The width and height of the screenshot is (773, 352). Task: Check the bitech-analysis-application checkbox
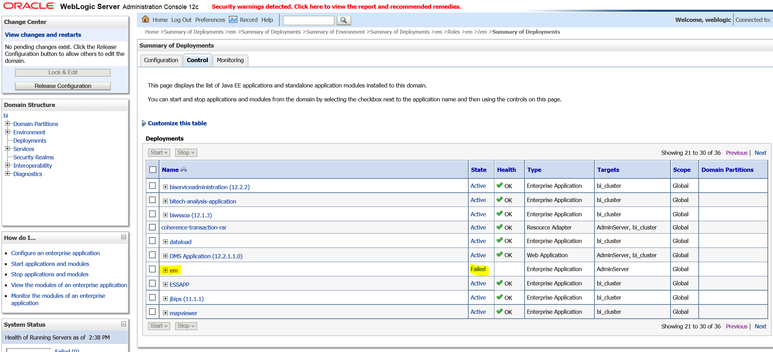pos(152,200)
